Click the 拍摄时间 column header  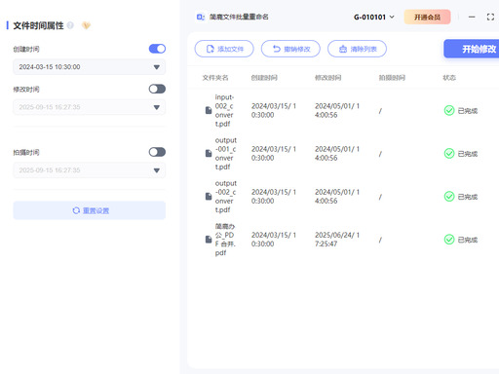click(x=392, y=78)
